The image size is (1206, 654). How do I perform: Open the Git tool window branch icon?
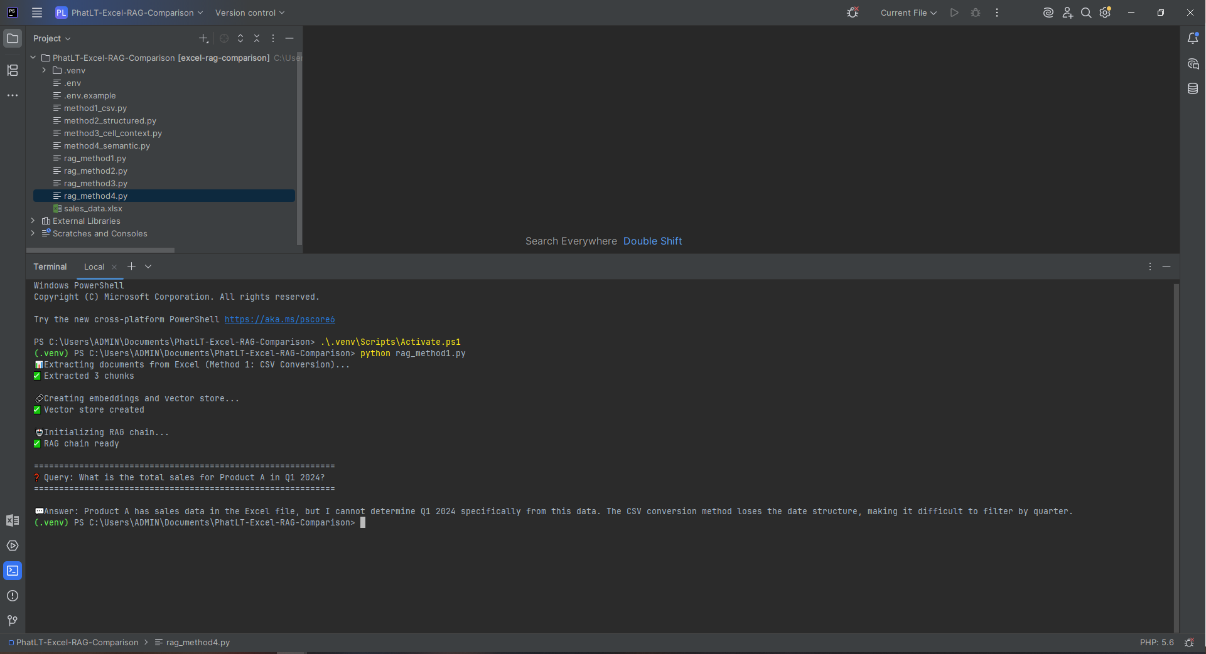click(x=12, y=621)
